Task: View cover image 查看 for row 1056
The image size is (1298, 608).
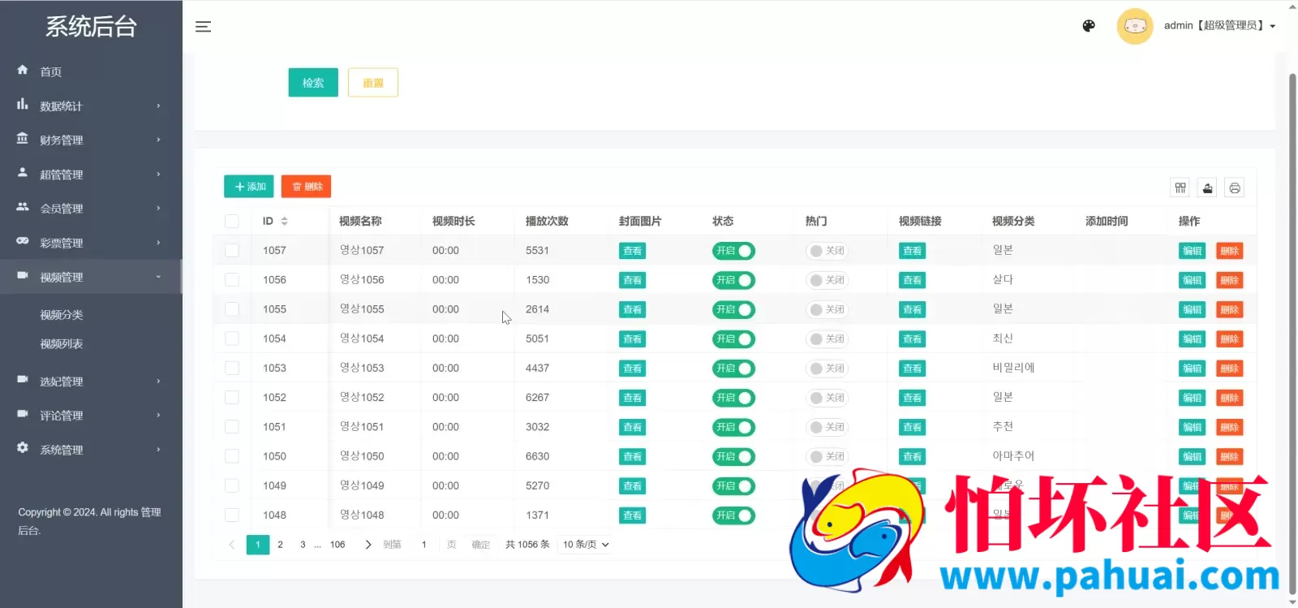Action: pyautogui.click(x=633, y=280)
